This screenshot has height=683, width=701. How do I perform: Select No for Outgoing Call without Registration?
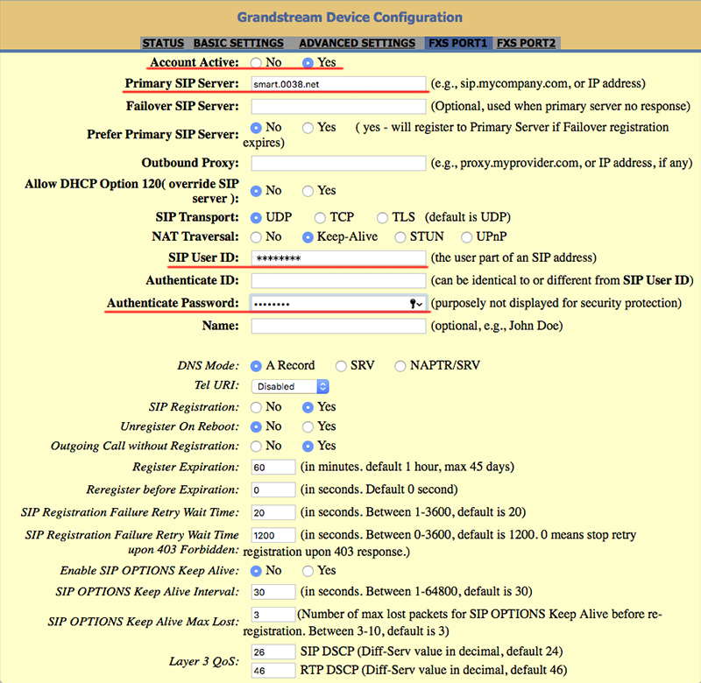[256, 447]
